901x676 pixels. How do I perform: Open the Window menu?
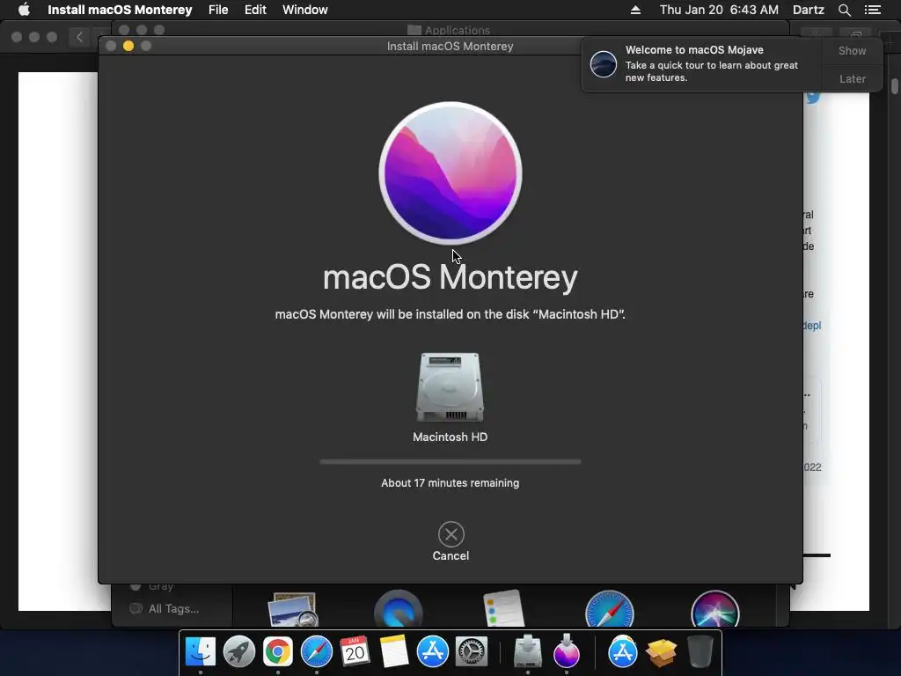(305, 10)
